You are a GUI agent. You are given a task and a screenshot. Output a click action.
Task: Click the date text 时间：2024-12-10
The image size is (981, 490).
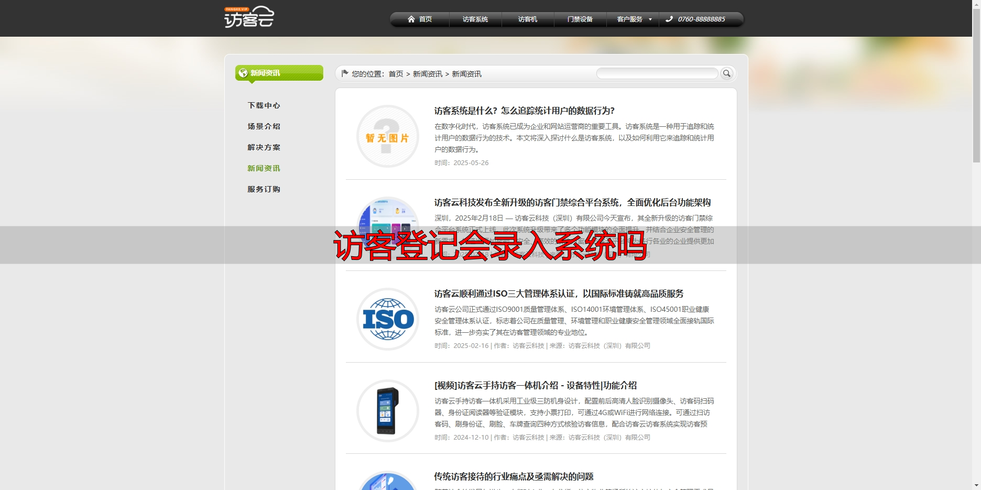pos(462,438)
